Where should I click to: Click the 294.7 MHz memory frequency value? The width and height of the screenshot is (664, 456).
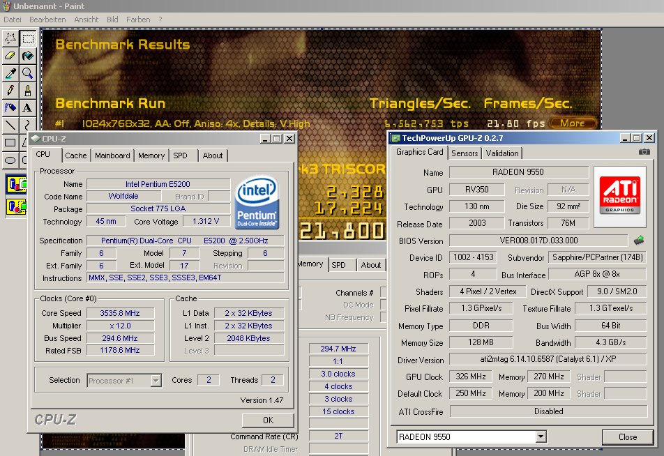click(x=338, y=349)
